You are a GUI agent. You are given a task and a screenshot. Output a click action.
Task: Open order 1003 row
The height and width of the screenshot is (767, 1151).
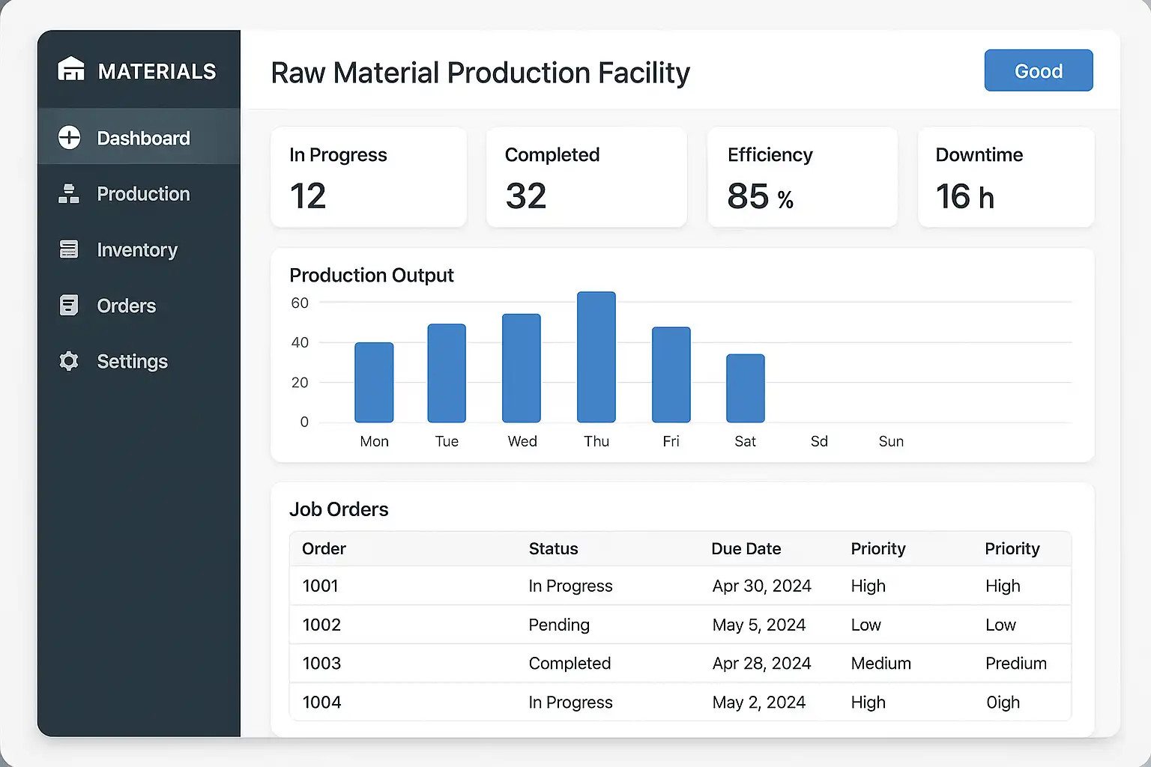click(x=321, y=664)
